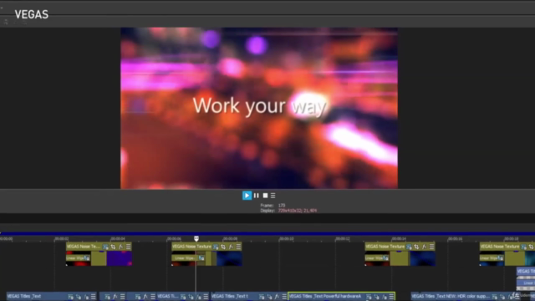Image resolution: width=535 pixels, height=301 pixels.
Task: Pause the video preview
Action: [257, 196]
